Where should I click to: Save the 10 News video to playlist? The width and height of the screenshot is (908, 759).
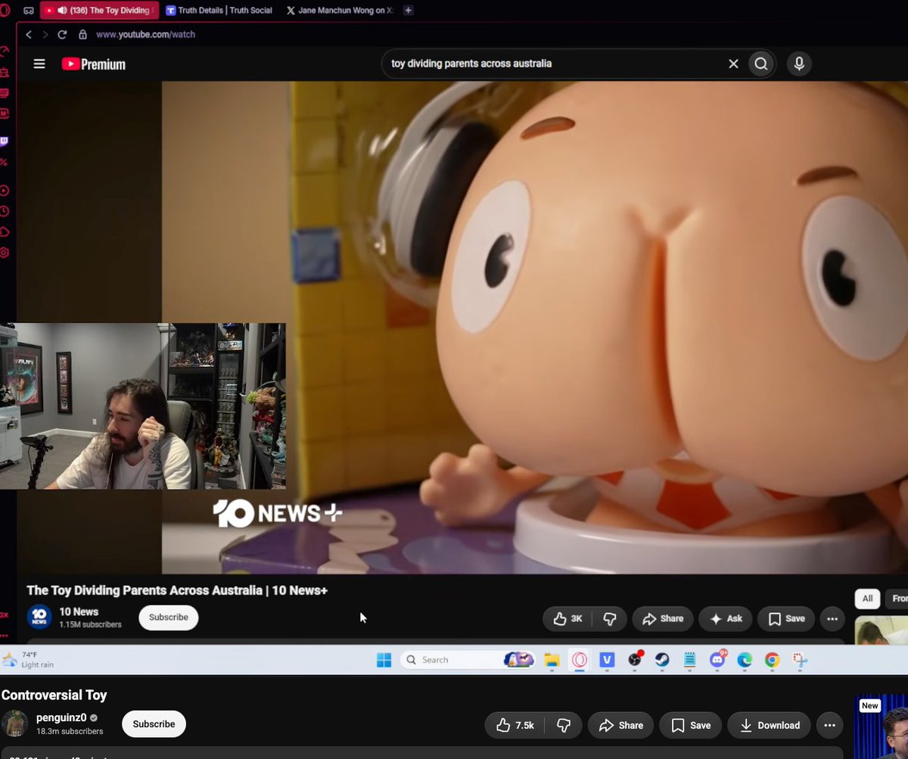(x=786, y=618)
